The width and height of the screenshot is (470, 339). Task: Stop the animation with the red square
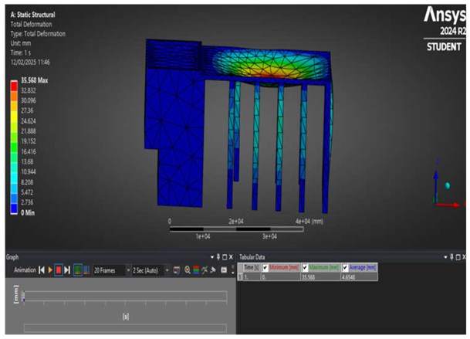coord(59,270)
